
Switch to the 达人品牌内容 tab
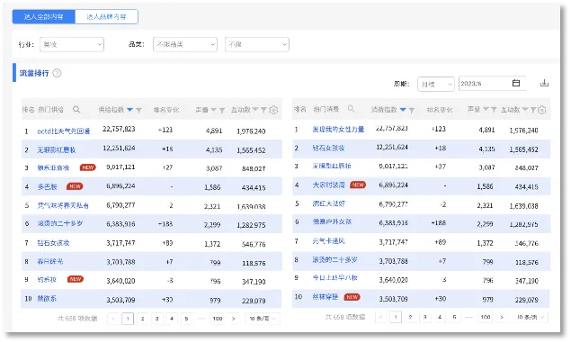106,17
